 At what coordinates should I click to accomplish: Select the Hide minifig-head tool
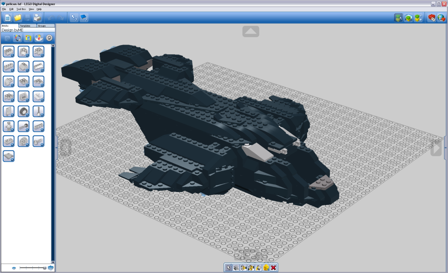click(266, 268)
